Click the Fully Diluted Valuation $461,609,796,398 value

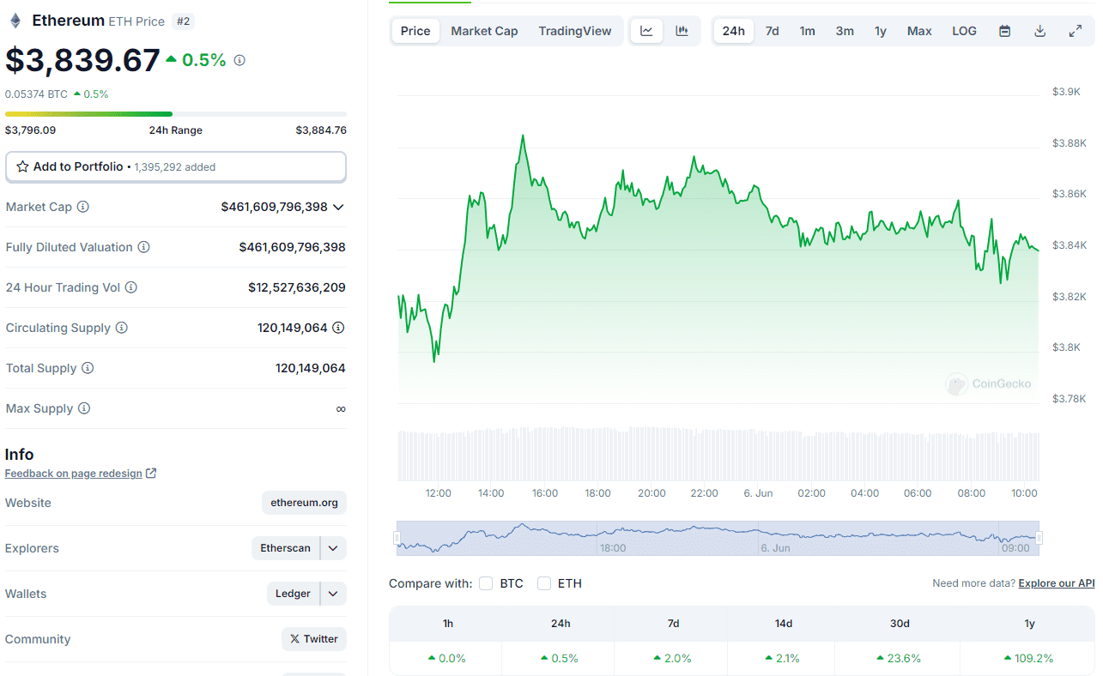[x=292, y=247]
